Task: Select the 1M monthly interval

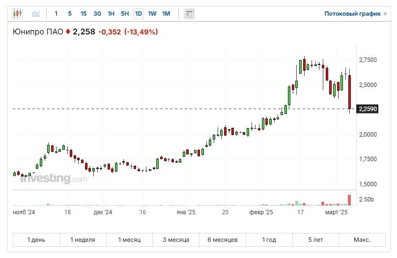Action: (x=166, y=14)
